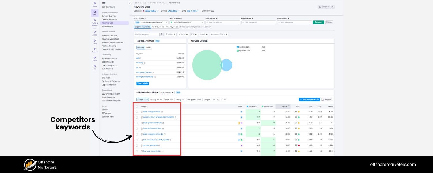
Task: Select the Paid keywords tab
Action: [x=158, y=27]
